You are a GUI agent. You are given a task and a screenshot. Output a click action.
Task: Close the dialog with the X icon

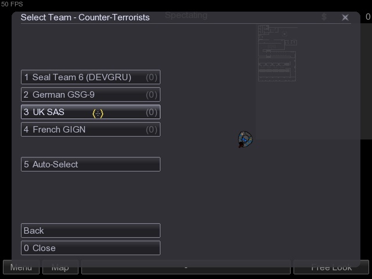click(x=345, y=17)
